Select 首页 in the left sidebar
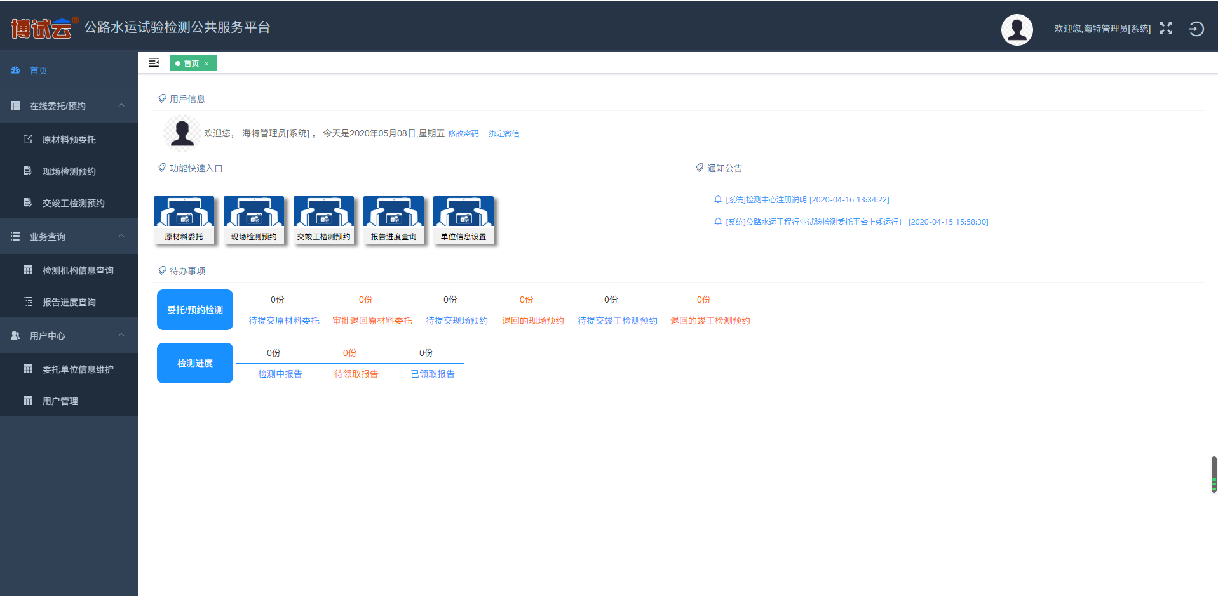The height and width of the screenshot is (596, 1218). 38,70
